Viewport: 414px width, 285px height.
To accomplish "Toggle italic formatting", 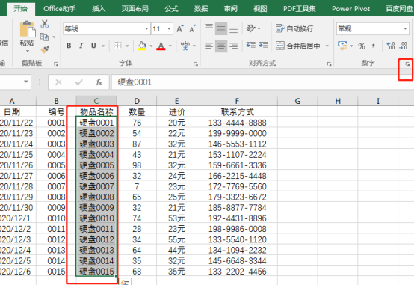I will [81, 46].
